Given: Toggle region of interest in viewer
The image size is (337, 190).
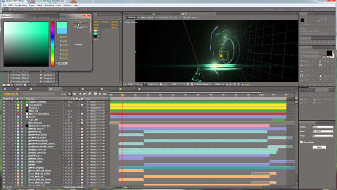Looking at the screenshot, I should click(188, 84).
